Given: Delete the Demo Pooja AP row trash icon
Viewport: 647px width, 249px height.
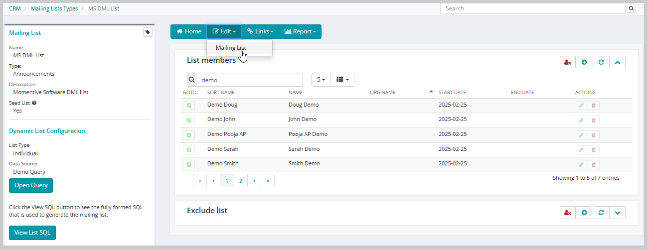Looking at the screenshot, I should click(x=594, y=135).
